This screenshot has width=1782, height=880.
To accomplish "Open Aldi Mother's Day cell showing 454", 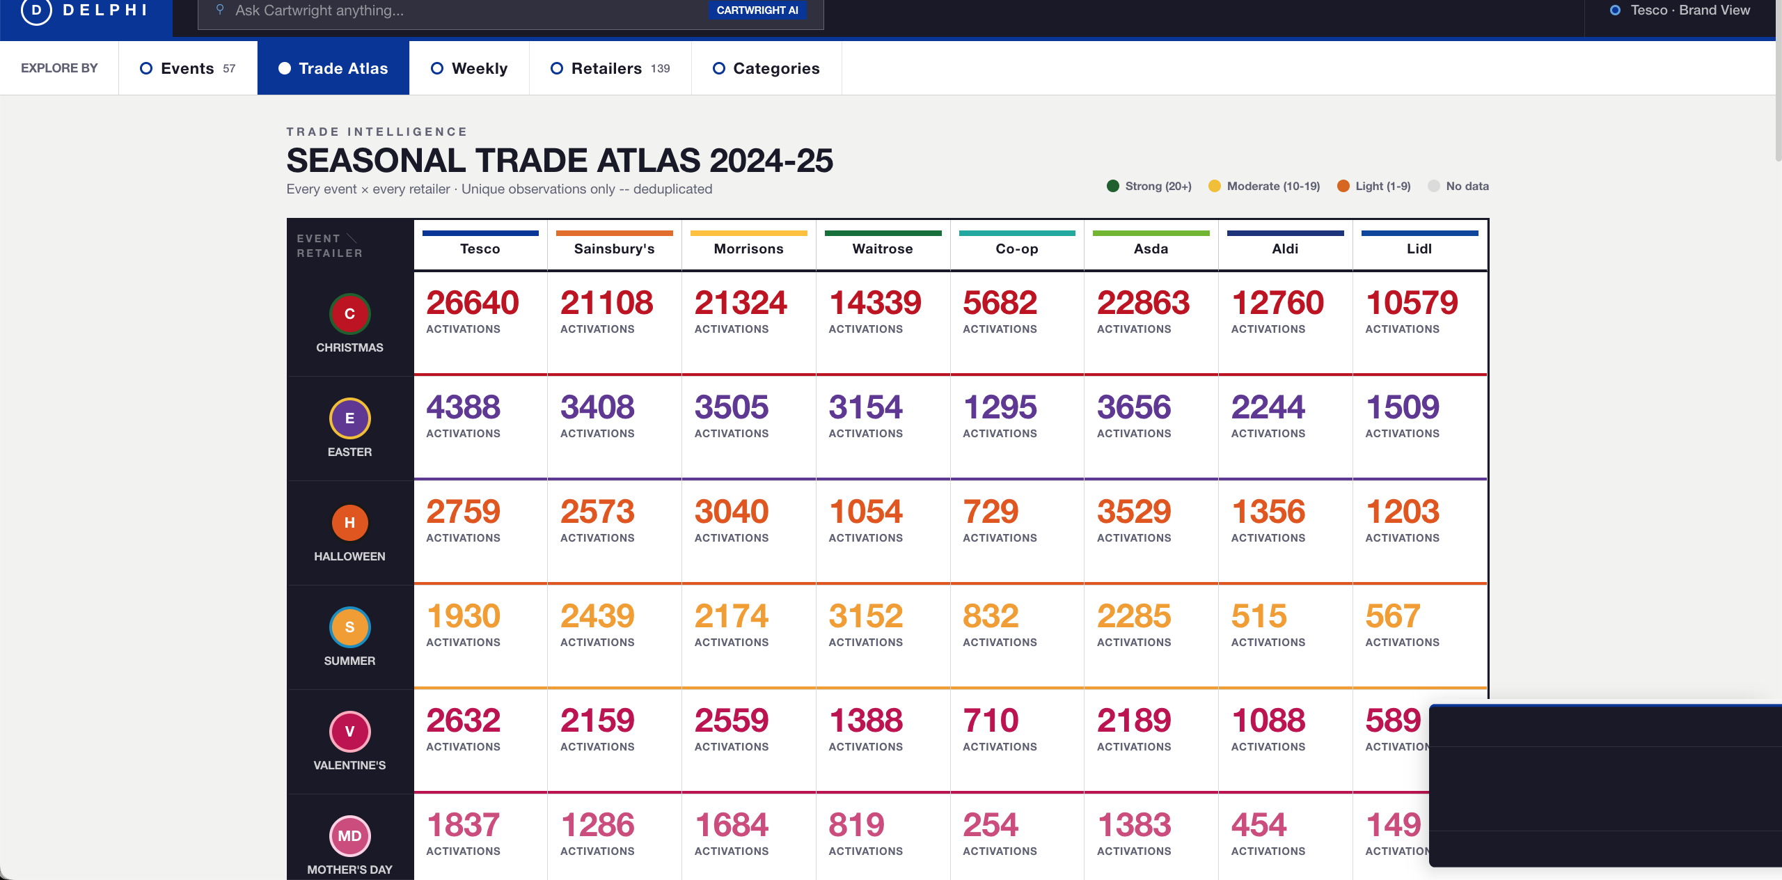I will click(1285, 838).
